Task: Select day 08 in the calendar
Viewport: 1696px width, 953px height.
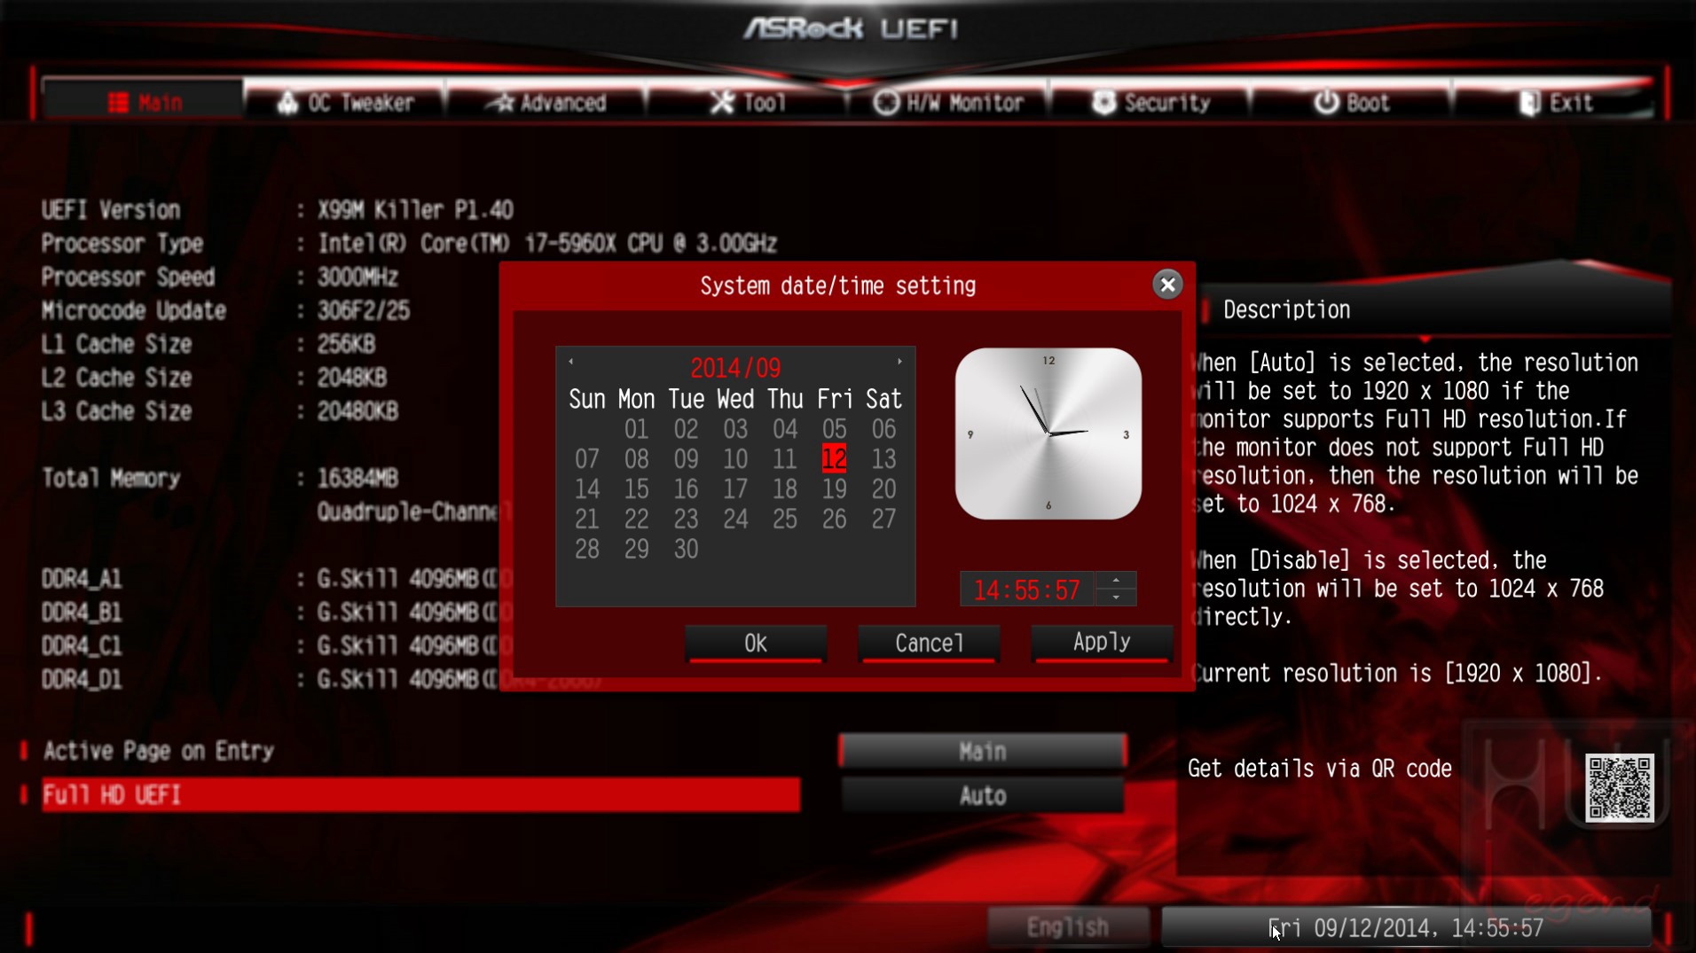Action: click(636, 459)
